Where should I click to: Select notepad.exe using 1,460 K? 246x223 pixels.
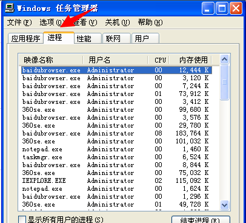116,149
